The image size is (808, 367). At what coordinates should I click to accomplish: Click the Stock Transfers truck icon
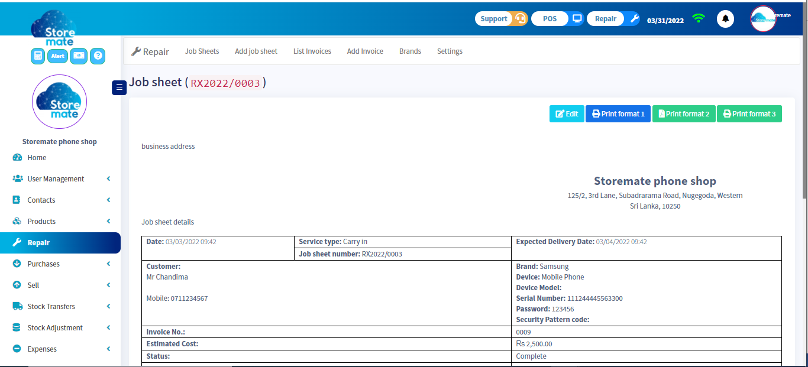point(17,306)
